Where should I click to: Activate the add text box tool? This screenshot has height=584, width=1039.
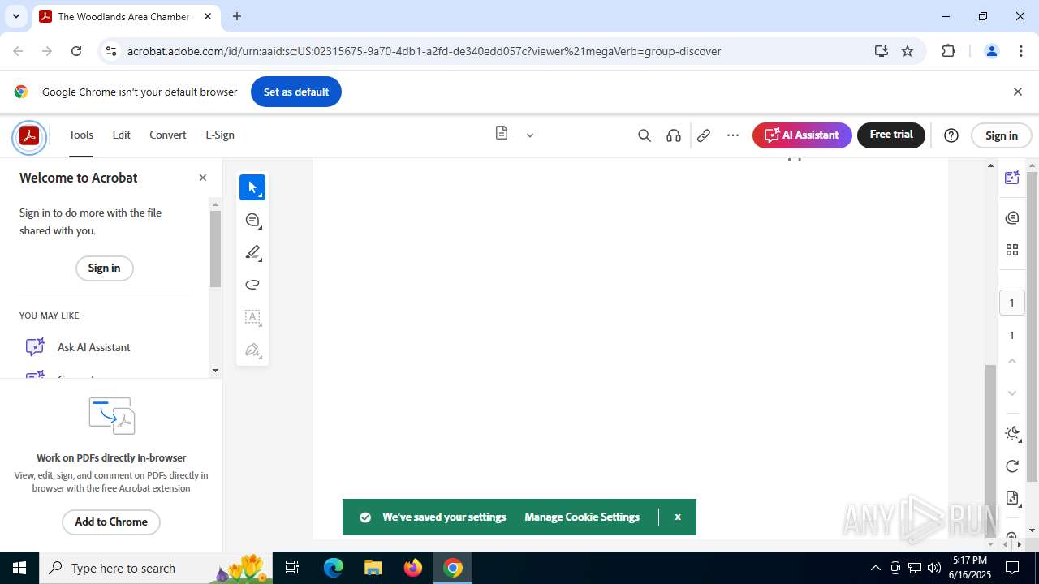coord(252,317)
